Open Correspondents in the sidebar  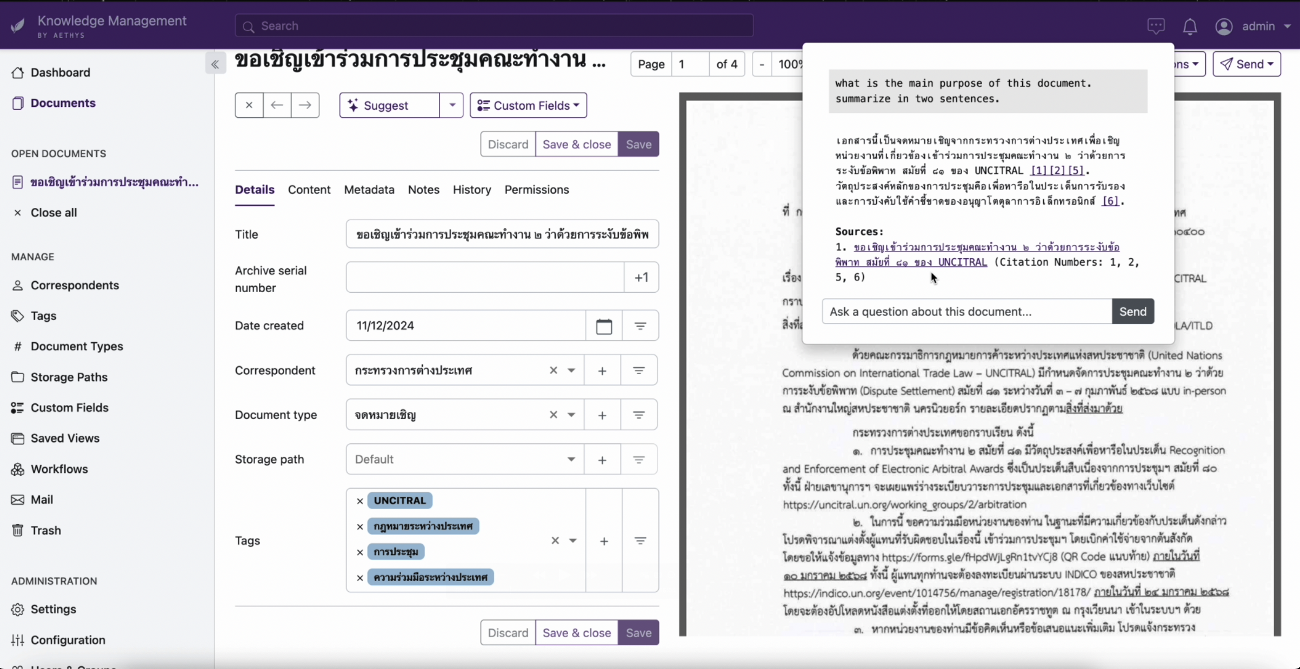point(74,285)
